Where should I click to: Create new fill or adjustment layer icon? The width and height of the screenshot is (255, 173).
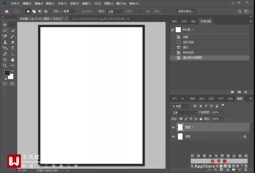point(228,170)
